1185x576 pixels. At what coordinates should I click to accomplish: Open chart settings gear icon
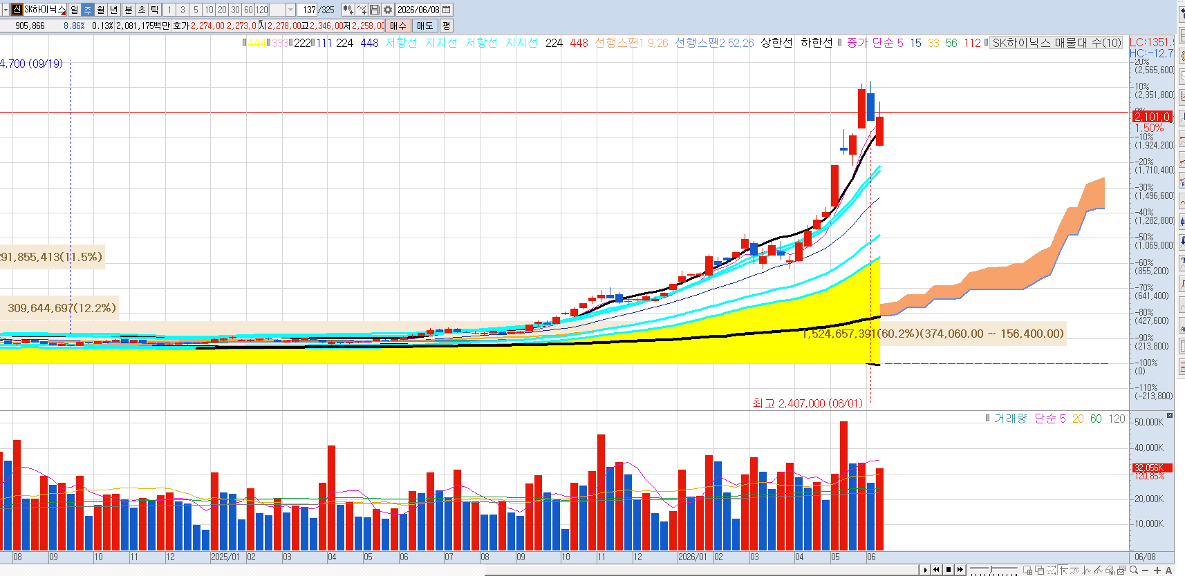[x=388, y=10]
